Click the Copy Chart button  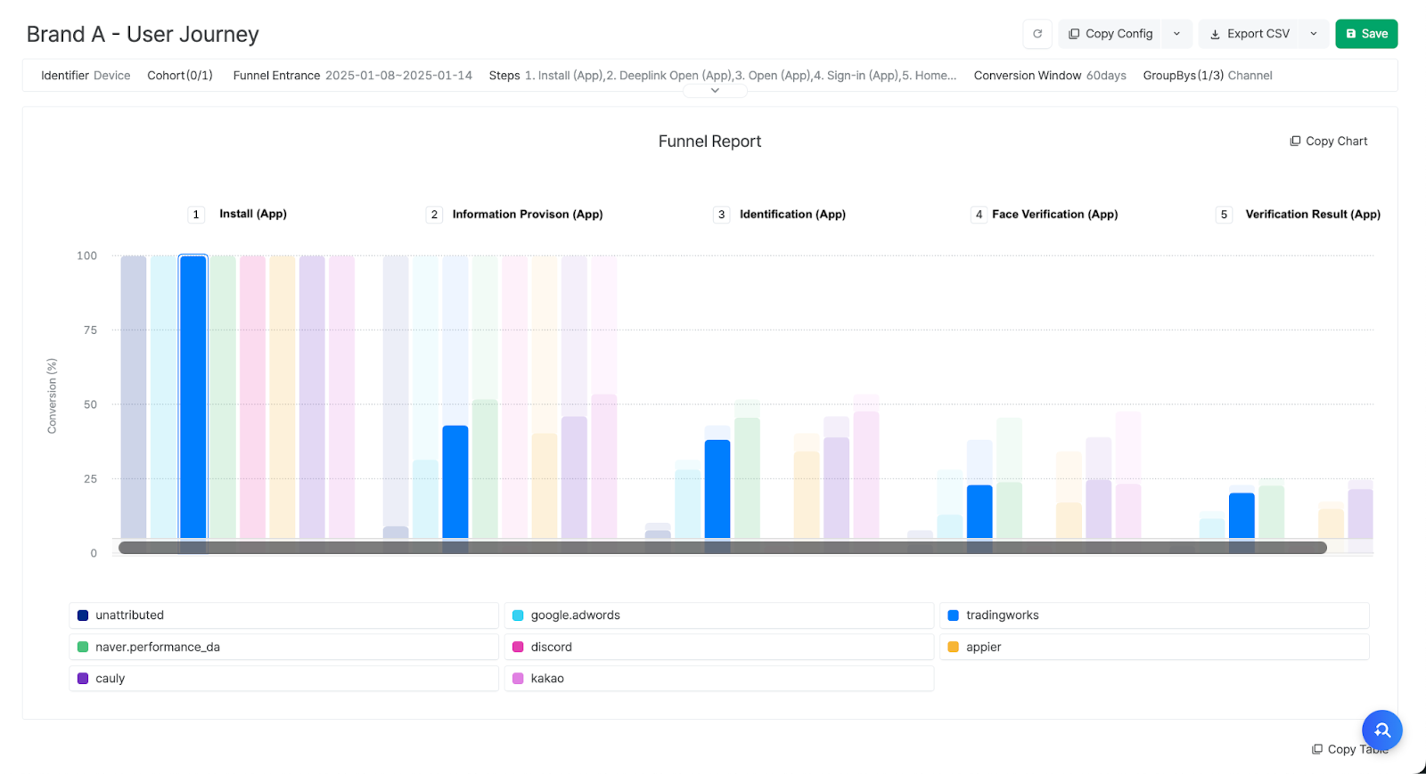(1328, 141)
